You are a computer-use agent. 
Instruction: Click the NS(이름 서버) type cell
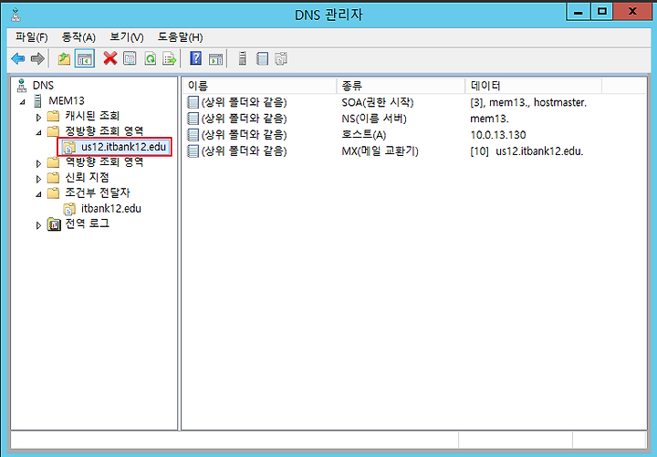click(374, 119)
